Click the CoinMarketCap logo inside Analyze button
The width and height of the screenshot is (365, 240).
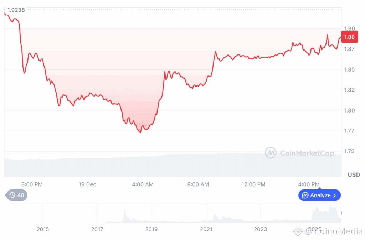point(305,195)
